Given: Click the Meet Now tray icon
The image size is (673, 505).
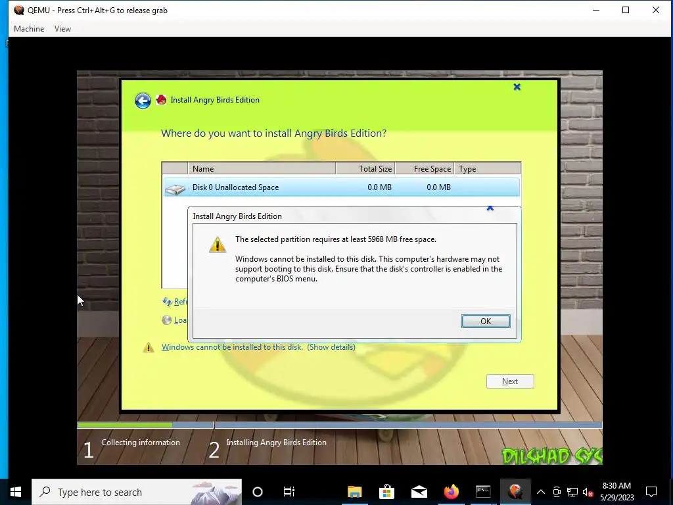Looking at the screenshot, I should point(557,492).
